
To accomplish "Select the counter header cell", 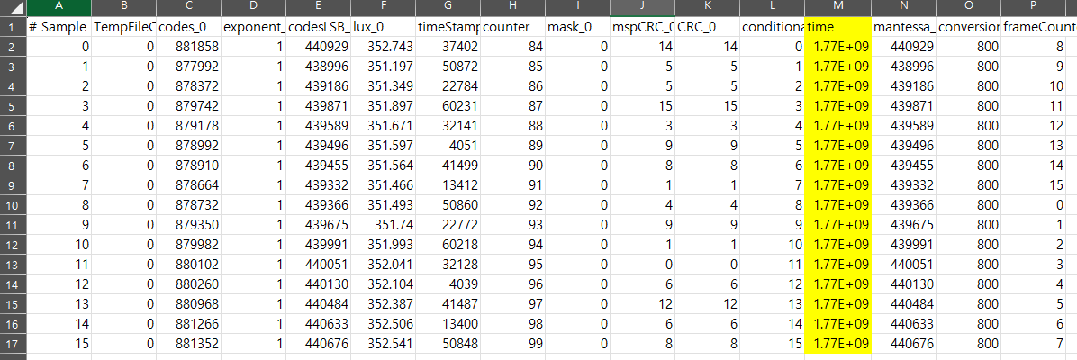I will pyautogui.click(x=512, y=27).
